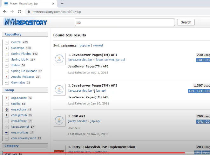Click the Spring Lib Release icon
Image resolution: width=210 pixels, height=155 pixels.
[7, 71]
